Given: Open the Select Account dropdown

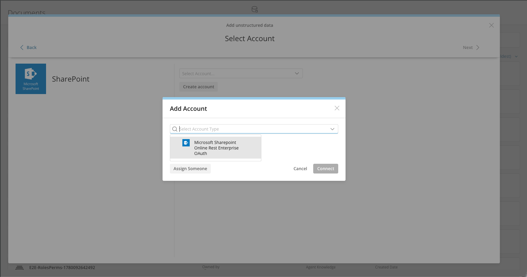Looking at the screenshot, I should tap(241, 73).
